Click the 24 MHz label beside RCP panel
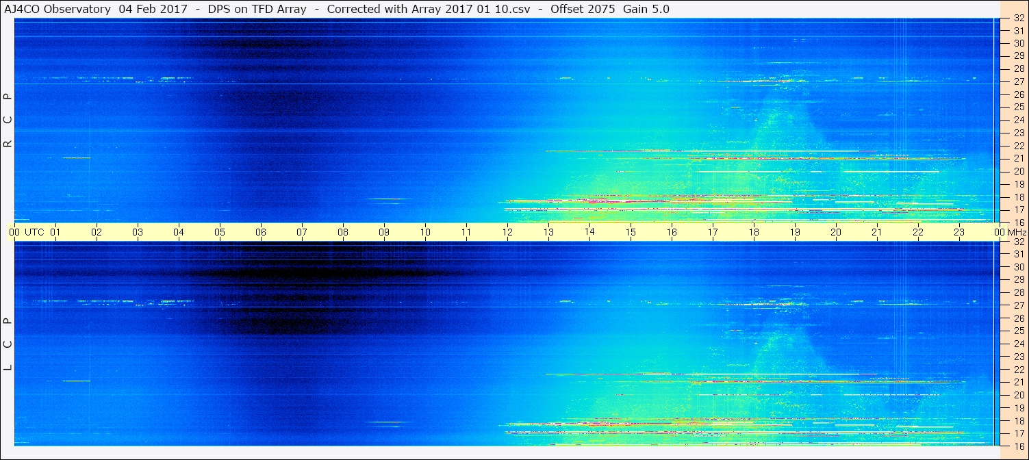 [x=1019, y=120]
